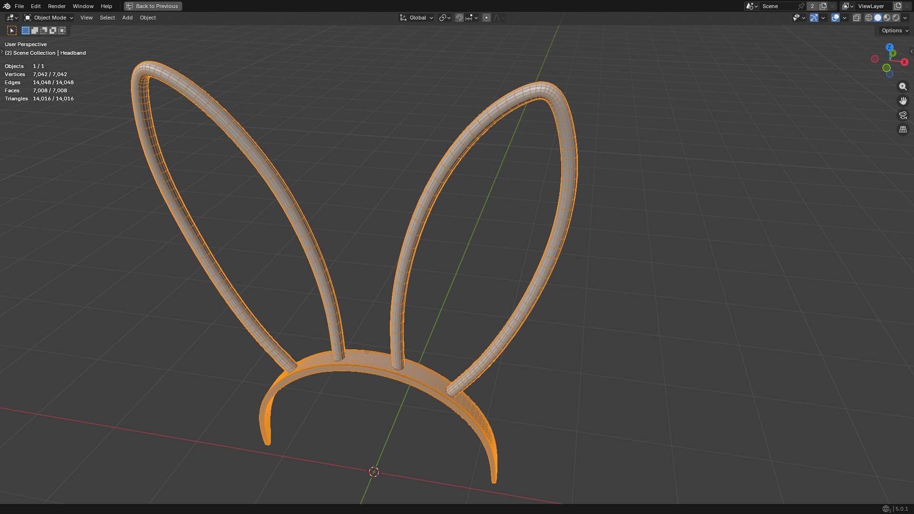
Task: Click the Blender logo icon
Action: [x=7, y=6]
